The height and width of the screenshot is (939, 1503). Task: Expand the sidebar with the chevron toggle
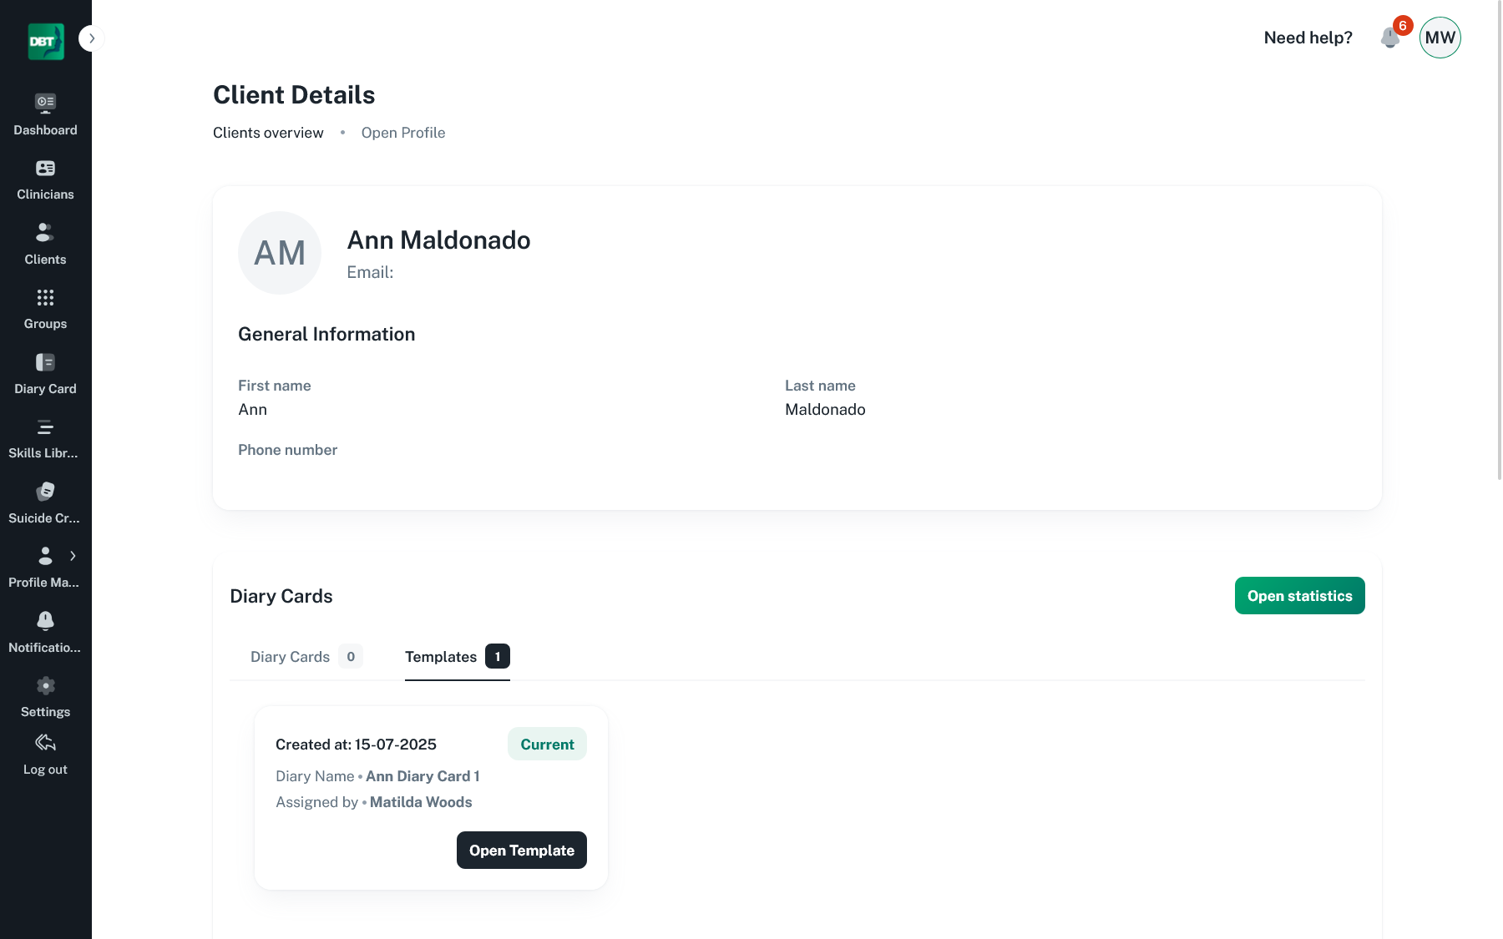[x=91, y=38]
